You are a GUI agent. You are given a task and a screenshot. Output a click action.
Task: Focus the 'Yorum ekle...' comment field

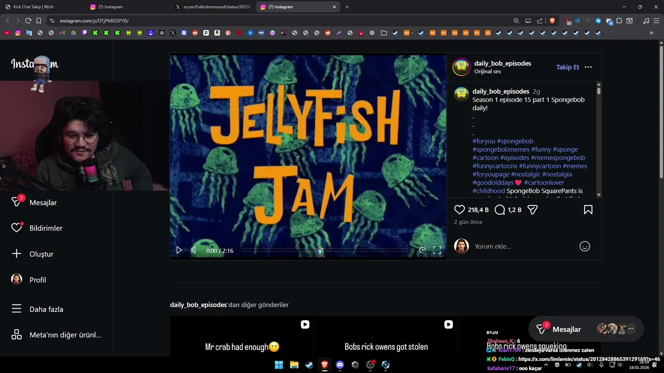point(524,247)
